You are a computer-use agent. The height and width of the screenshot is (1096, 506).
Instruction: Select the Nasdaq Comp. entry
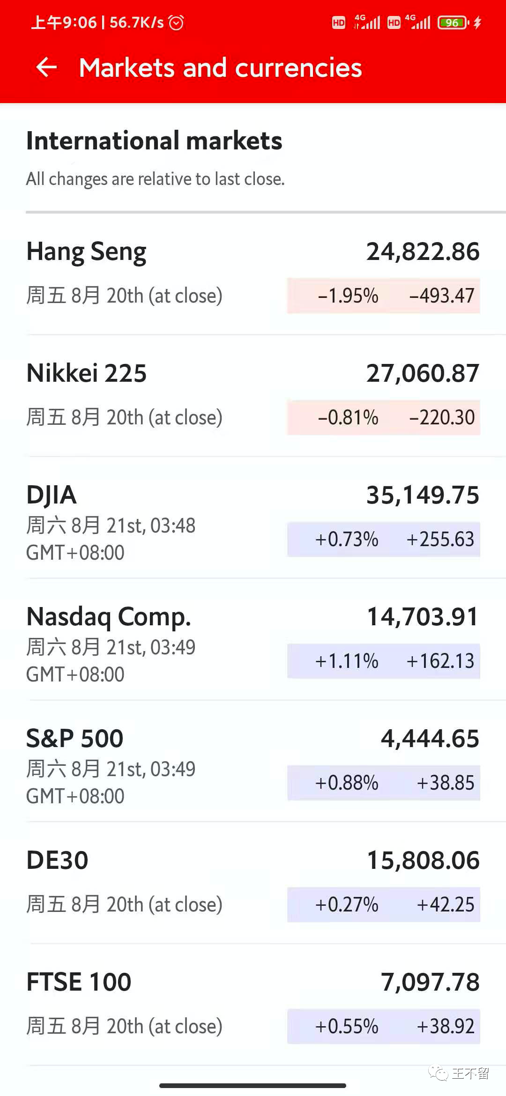pos(109,617)
